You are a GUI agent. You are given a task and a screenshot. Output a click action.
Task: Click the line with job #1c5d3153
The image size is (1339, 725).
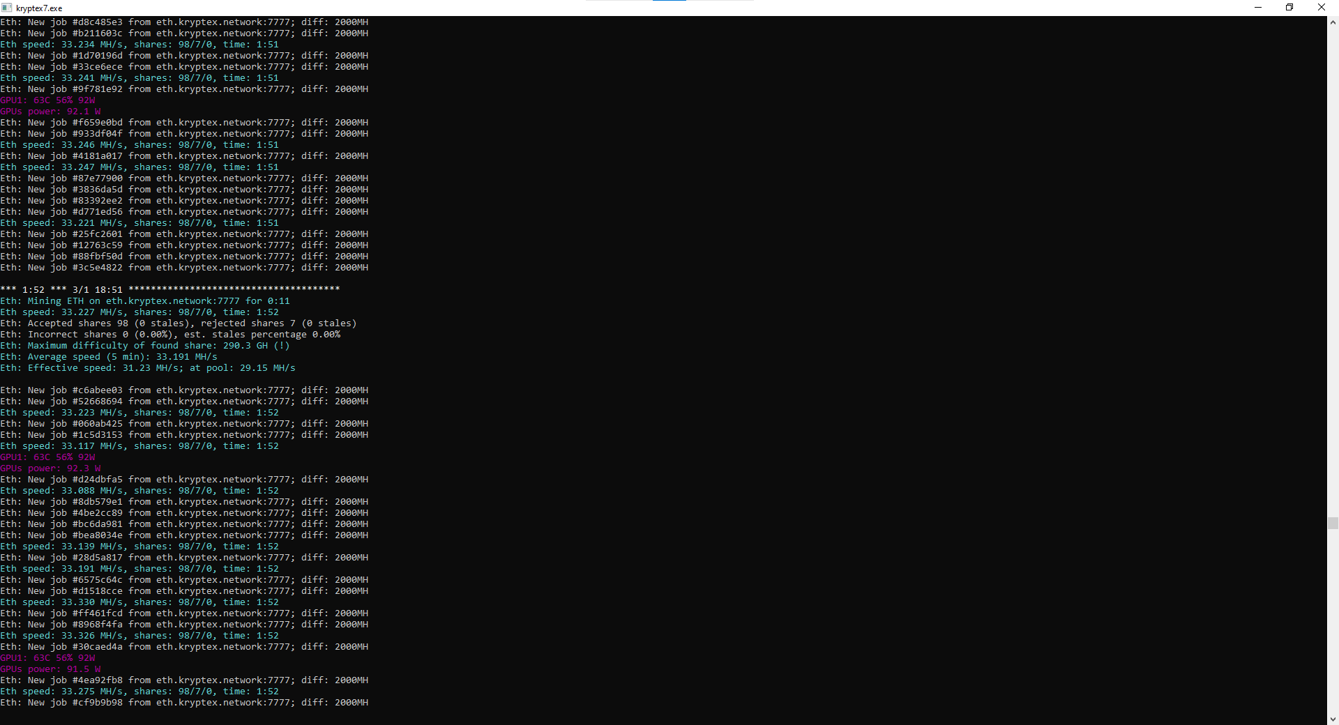point(184,435)
